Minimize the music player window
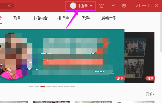The height and width of the screenshot is (103, 162). point(144,6)
